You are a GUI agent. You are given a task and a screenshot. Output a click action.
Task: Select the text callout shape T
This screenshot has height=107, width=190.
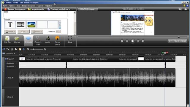(x=10, y=25)
